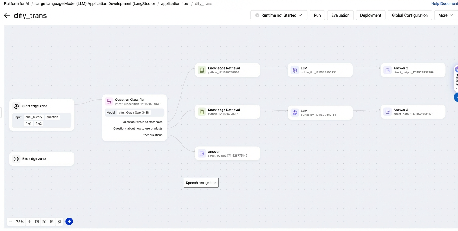This screenshot has height=231, width=458.
Task: Zoom out canvas with minus button
Action: (10, 222)
